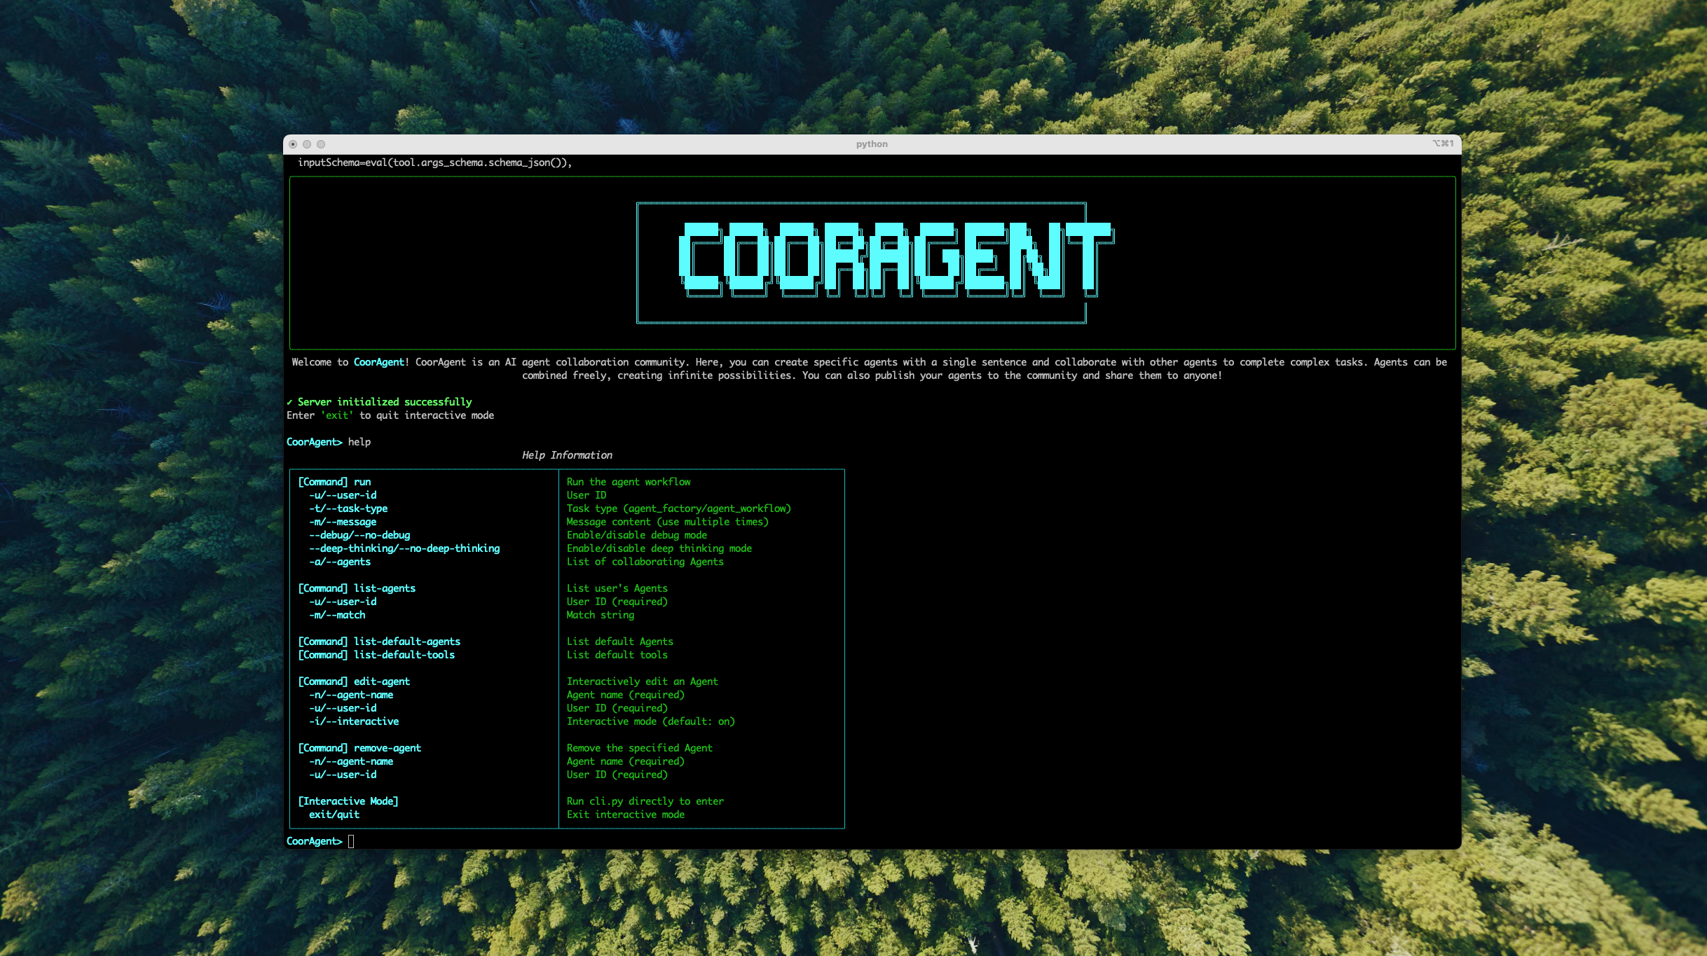The height and width of the screenshot is (956, 1707).
Task: Click the green zoom window button
Action: click(321, 144)
